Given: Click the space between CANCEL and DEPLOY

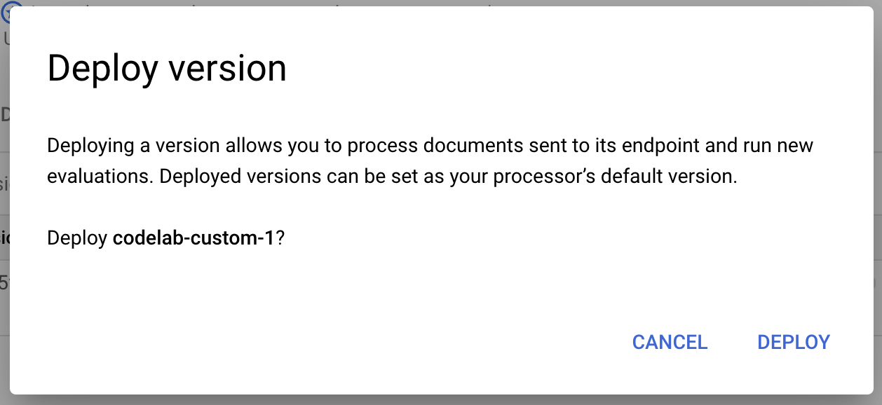Looking at the screenshot, I should pyautogui.click(x=731, y=343).
